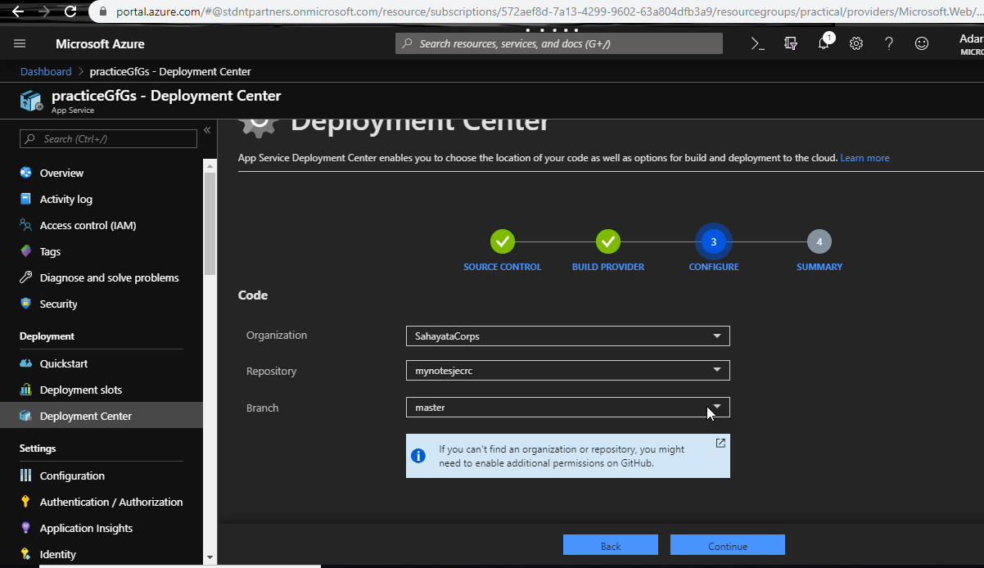Select the Configure step
The image size is (984, 568).
click(713, 242)
